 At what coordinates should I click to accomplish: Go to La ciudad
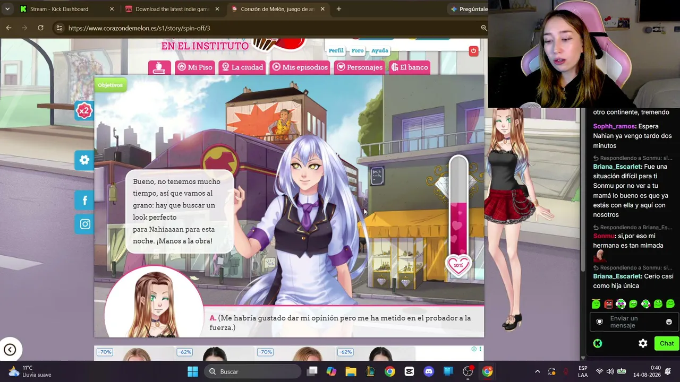click(242, 67)
